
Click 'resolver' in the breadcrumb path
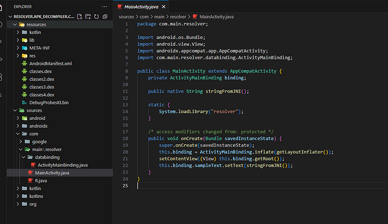178,17
